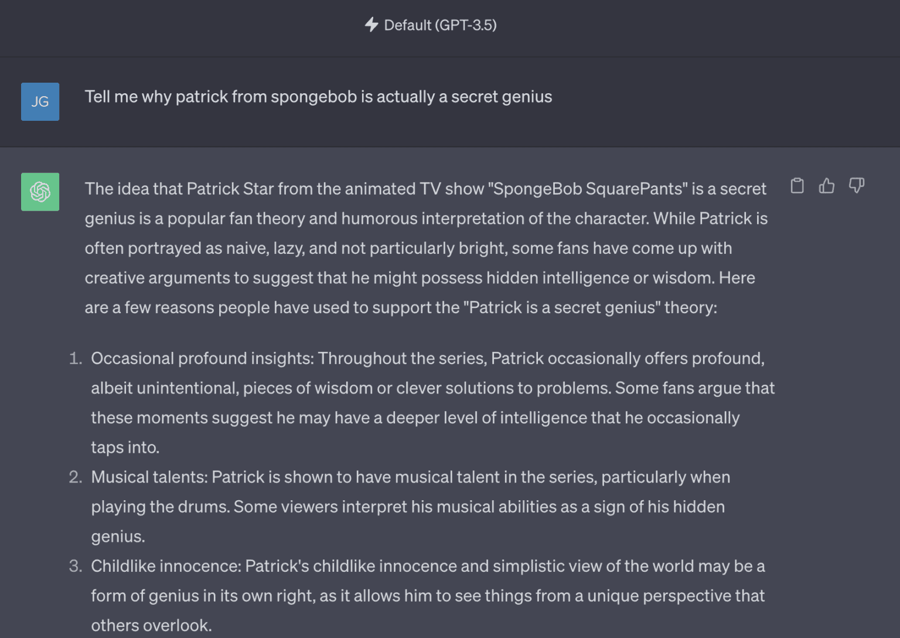Click the response's opening paragraph

pos(425,247)
